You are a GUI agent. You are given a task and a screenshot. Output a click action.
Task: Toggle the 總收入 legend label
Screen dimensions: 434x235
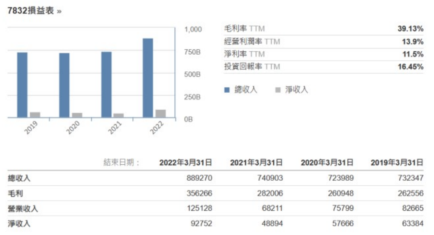[245, 90]
